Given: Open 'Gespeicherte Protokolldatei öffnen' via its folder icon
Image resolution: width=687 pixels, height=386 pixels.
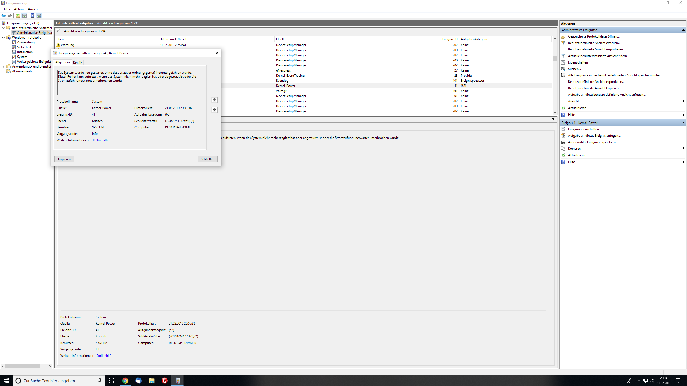Looking at the screenshot, I should [563, 36].
